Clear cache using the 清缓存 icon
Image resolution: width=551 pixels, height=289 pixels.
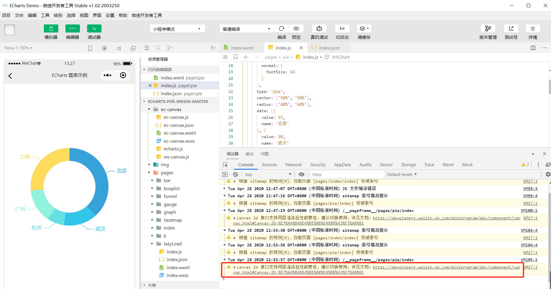[x=363, y=28]
